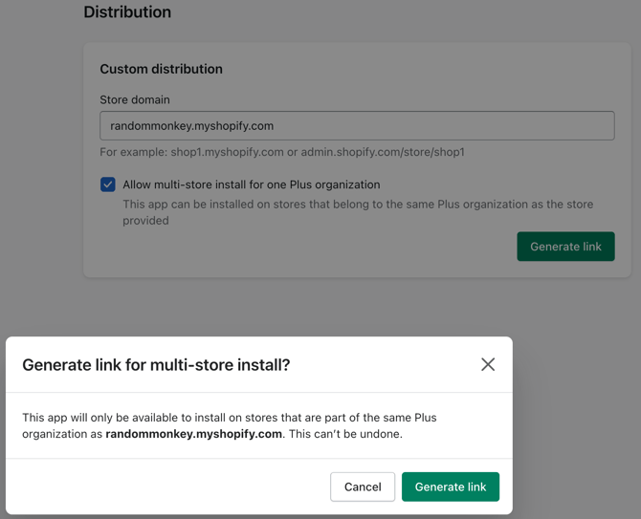Screen dimensions: 641x519
Task: Confirm with the dialog's Generate link button
Action: (451, 487)
